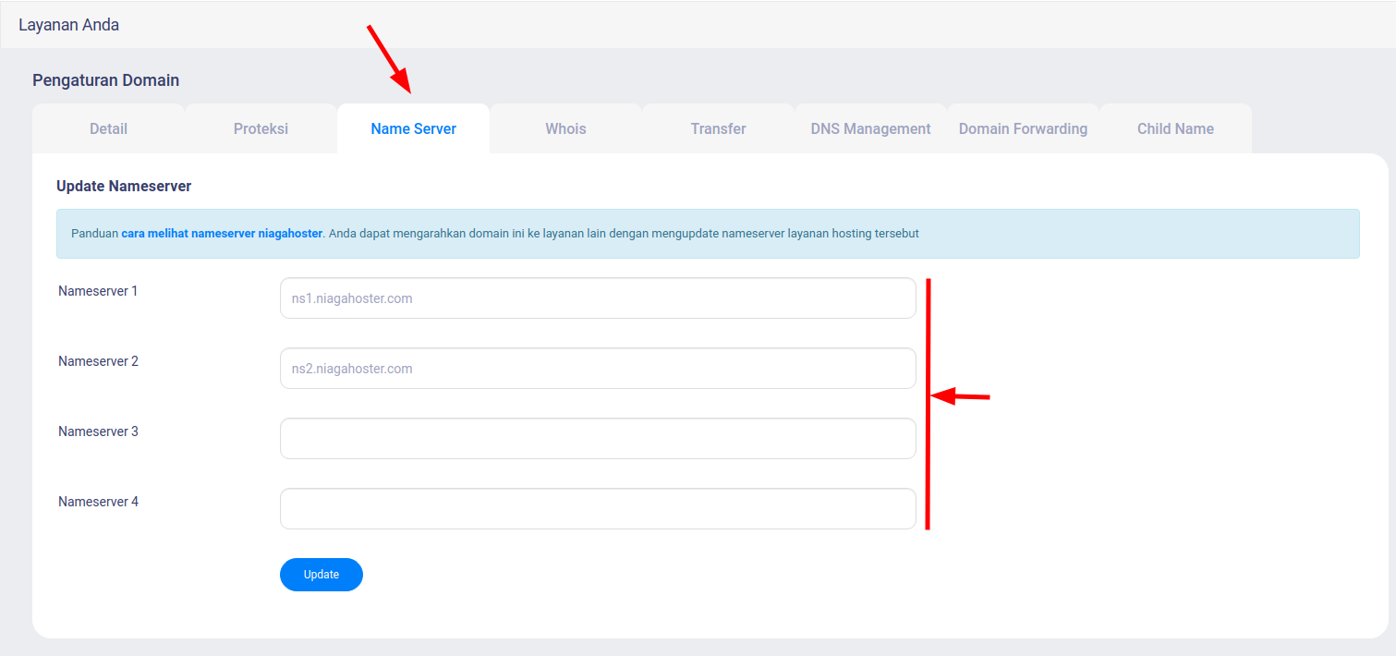Switch to the Whois tab
This screenshot has width=1396, height=656.
[565, 128]
